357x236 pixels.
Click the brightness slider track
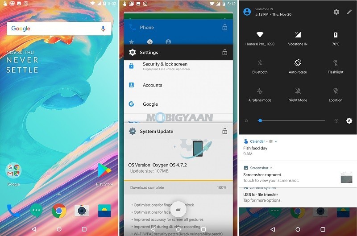tap(291, 120)
